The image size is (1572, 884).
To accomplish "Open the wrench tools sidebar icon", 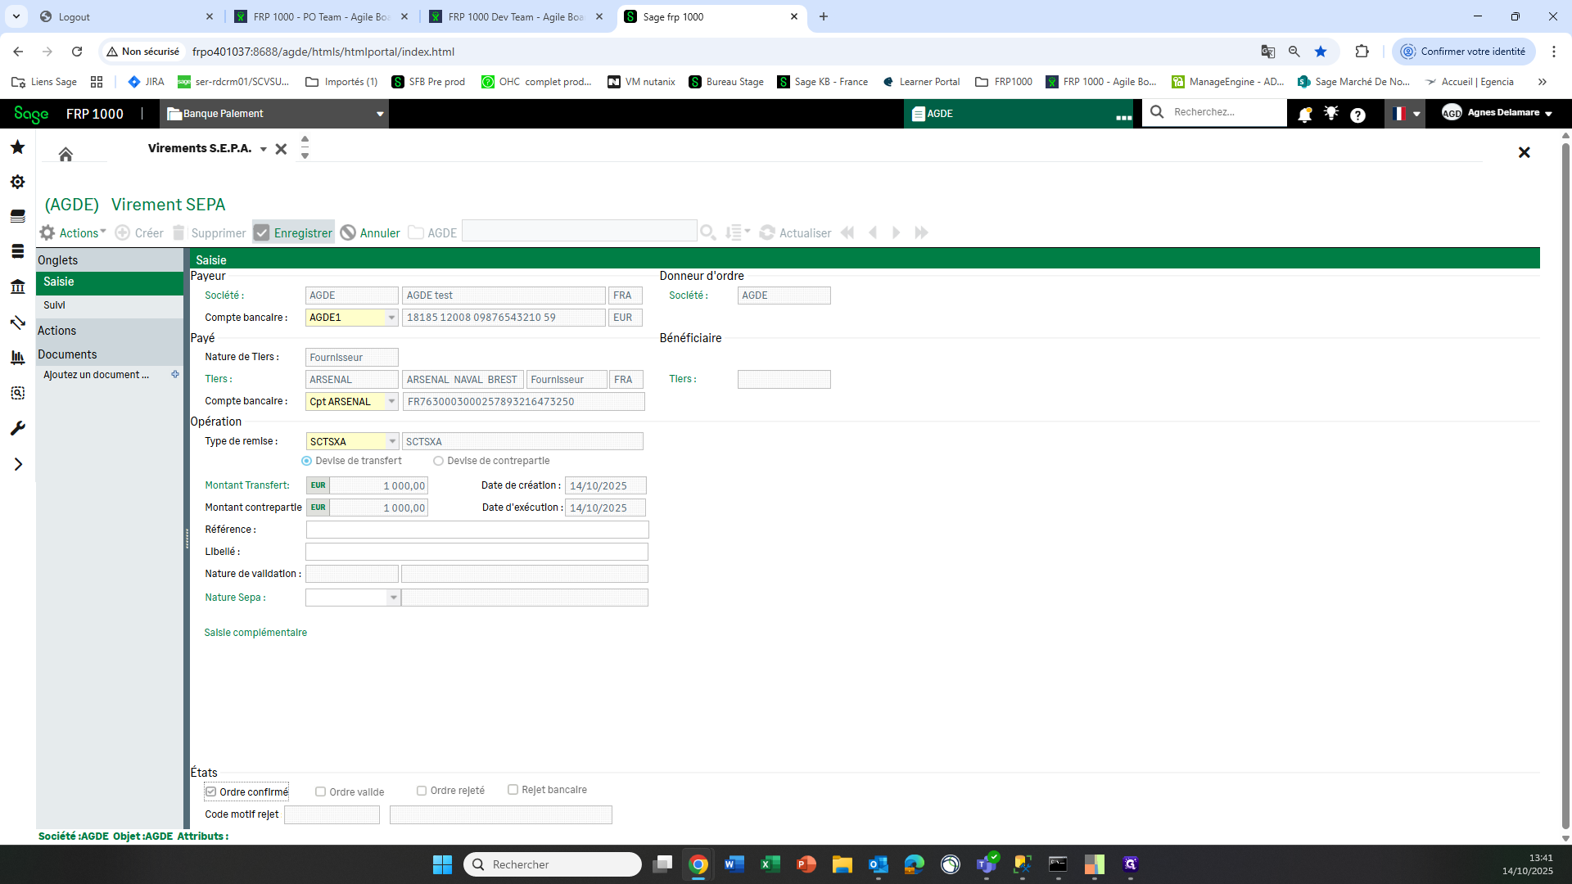I will coord(17,428).
